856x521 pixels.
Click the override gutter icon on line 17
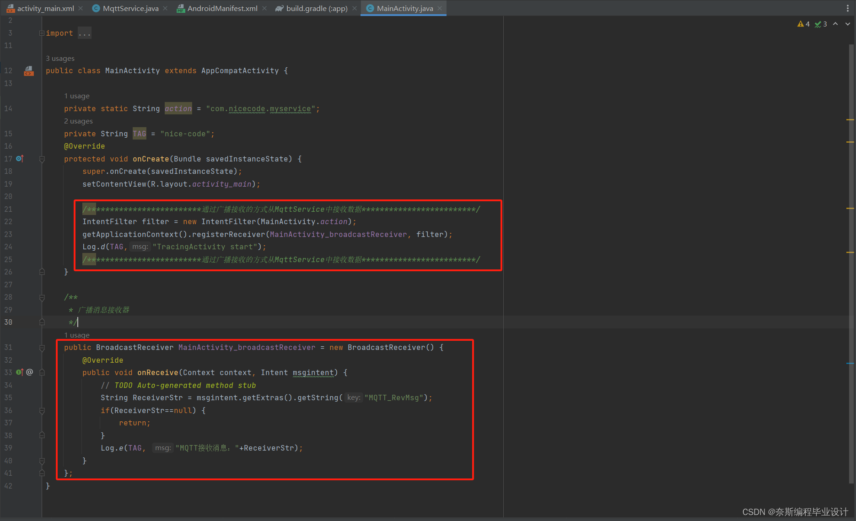[20, 159]
